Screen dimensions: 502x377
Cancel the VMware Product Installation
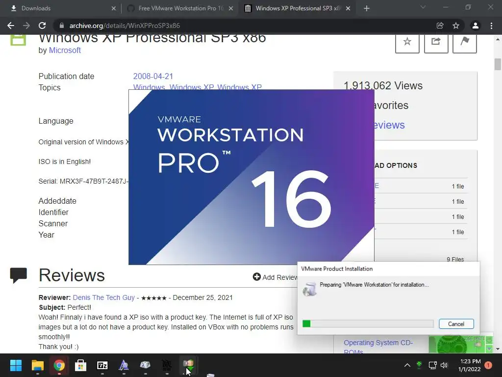pos(456,324)
